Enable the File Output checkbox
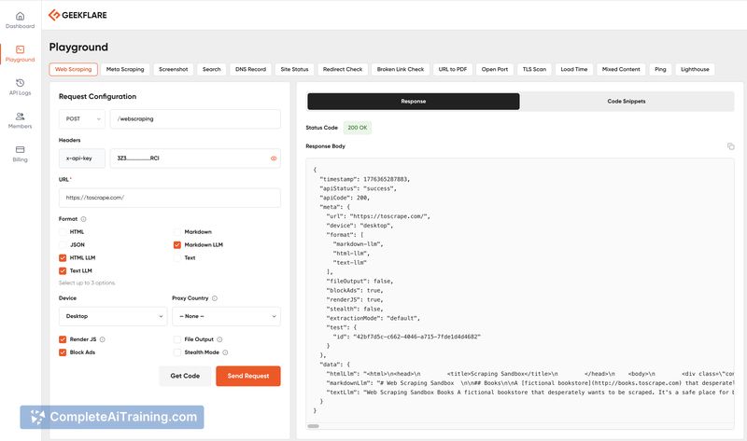The height and width of the screenshot is (441, 747). pos(177,339)
